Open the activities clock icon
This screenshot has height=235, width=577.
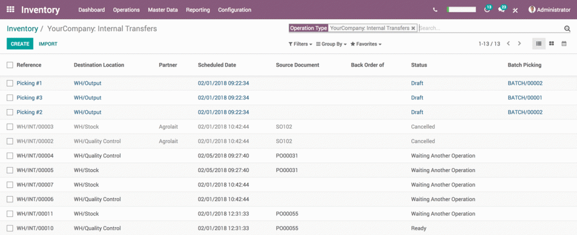point(487,10)
